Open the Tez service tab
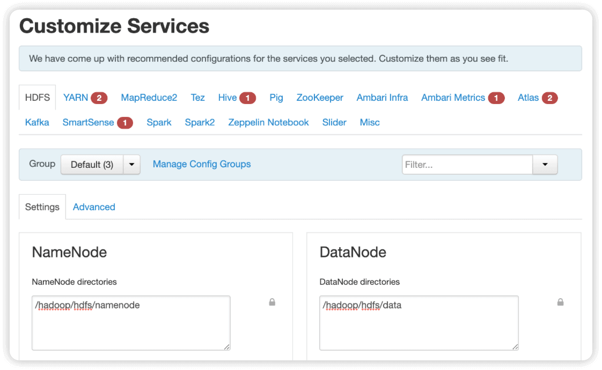This screenshot has height=370, width=602. tap(198, 98)
